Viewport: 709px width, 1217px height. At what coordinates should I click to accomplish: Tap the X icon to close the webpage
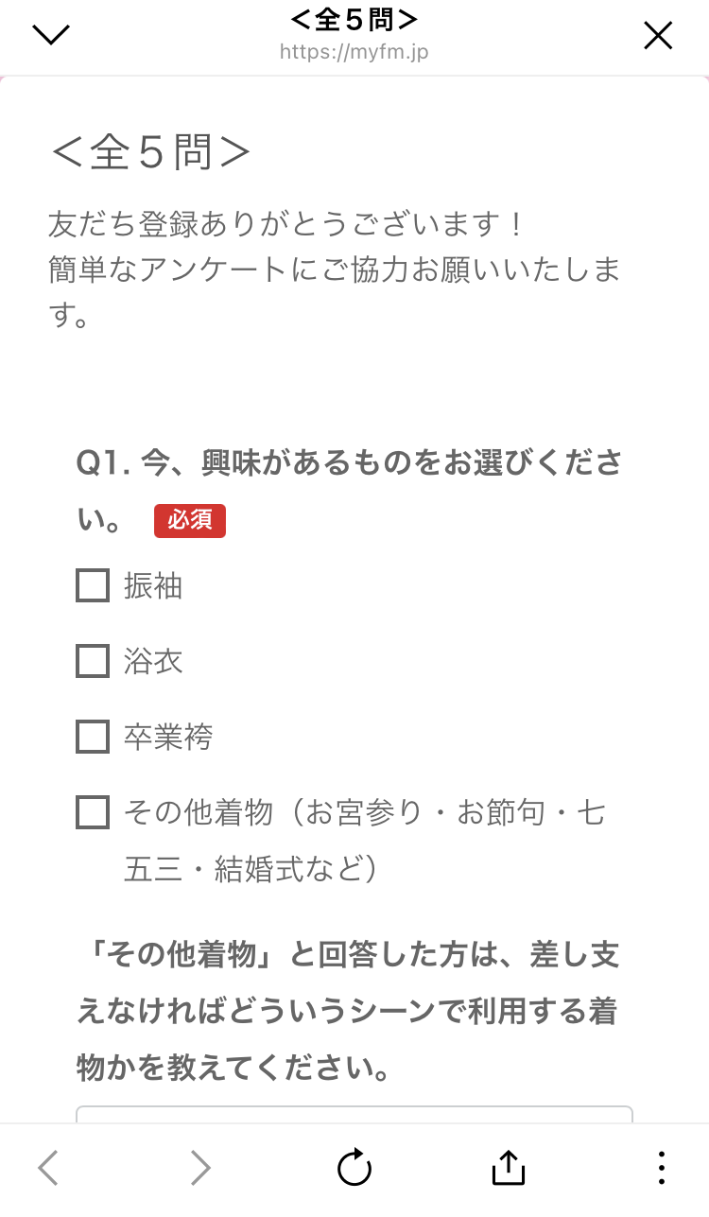click(657, 36)
